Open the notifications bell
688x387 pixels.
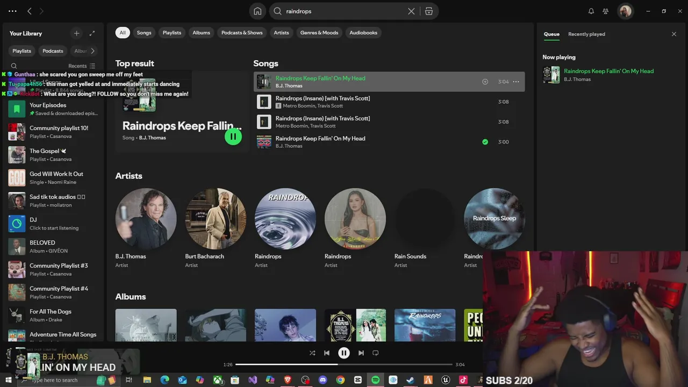[x=591, y=11]
